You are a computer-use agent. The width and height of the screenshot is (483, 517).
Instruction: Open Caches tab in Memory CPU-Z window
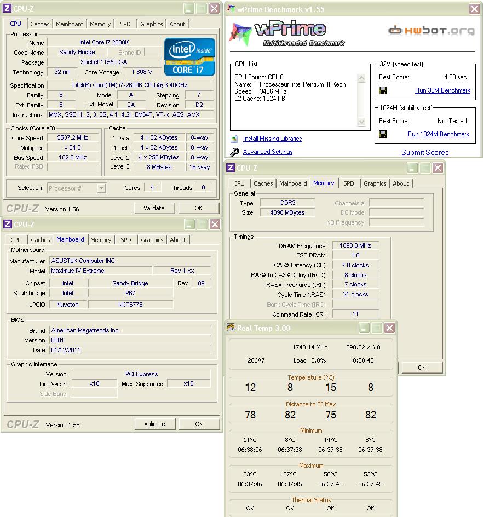pyautogui.click(x=263, y=183)
